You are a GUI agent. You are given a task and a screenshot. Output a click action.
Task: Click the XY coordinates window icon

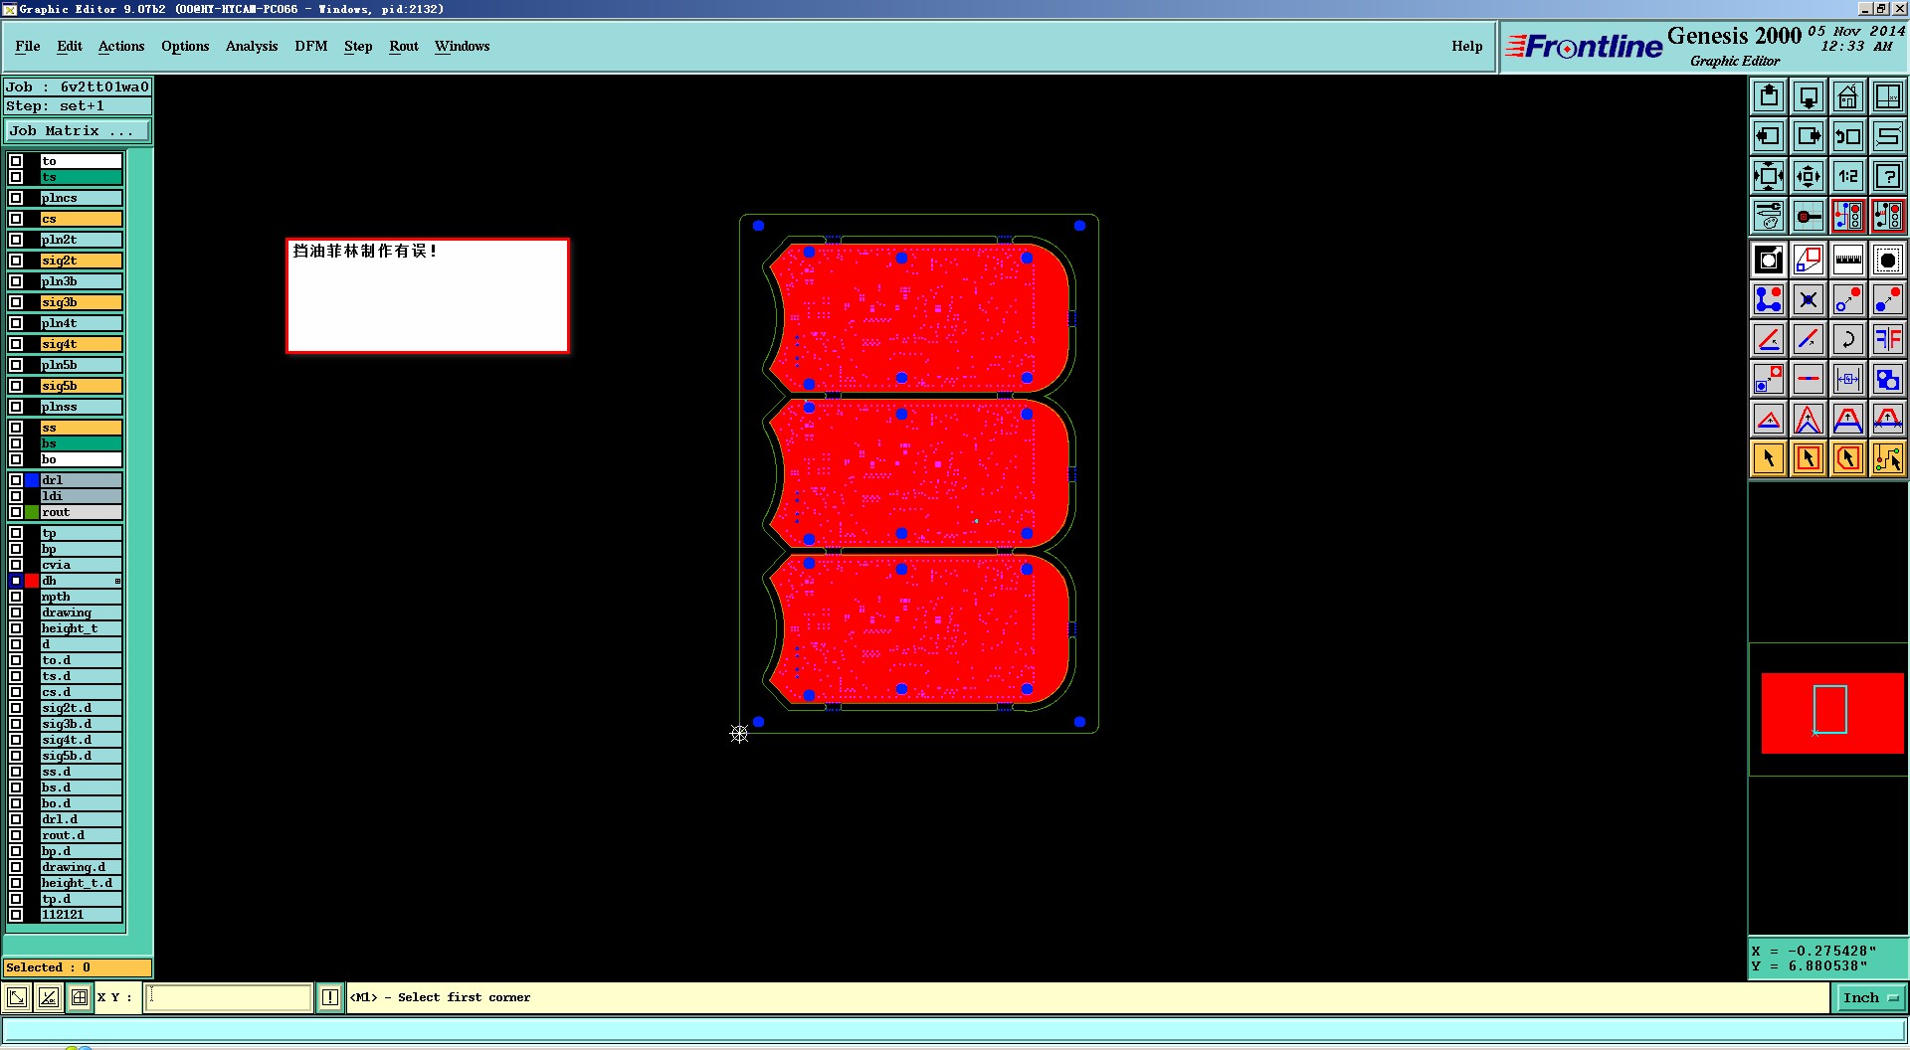[x=1888, y=96]
